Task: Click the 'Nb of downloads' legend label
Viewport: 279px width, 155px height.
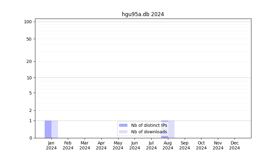Action: pyautogui.click(x=149, y=132)
